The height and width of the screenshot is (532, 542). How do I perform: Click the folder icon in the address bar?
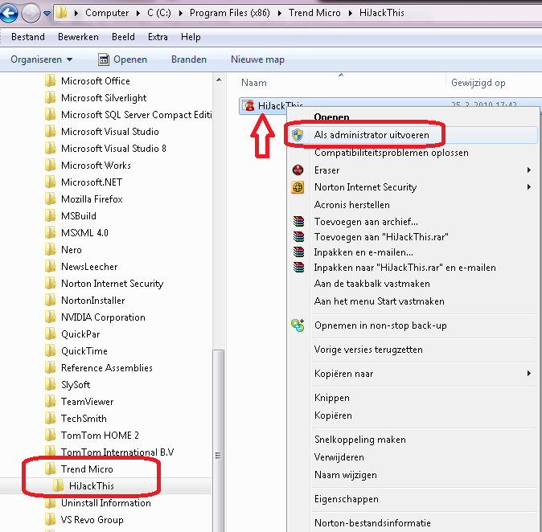(62, 13)
